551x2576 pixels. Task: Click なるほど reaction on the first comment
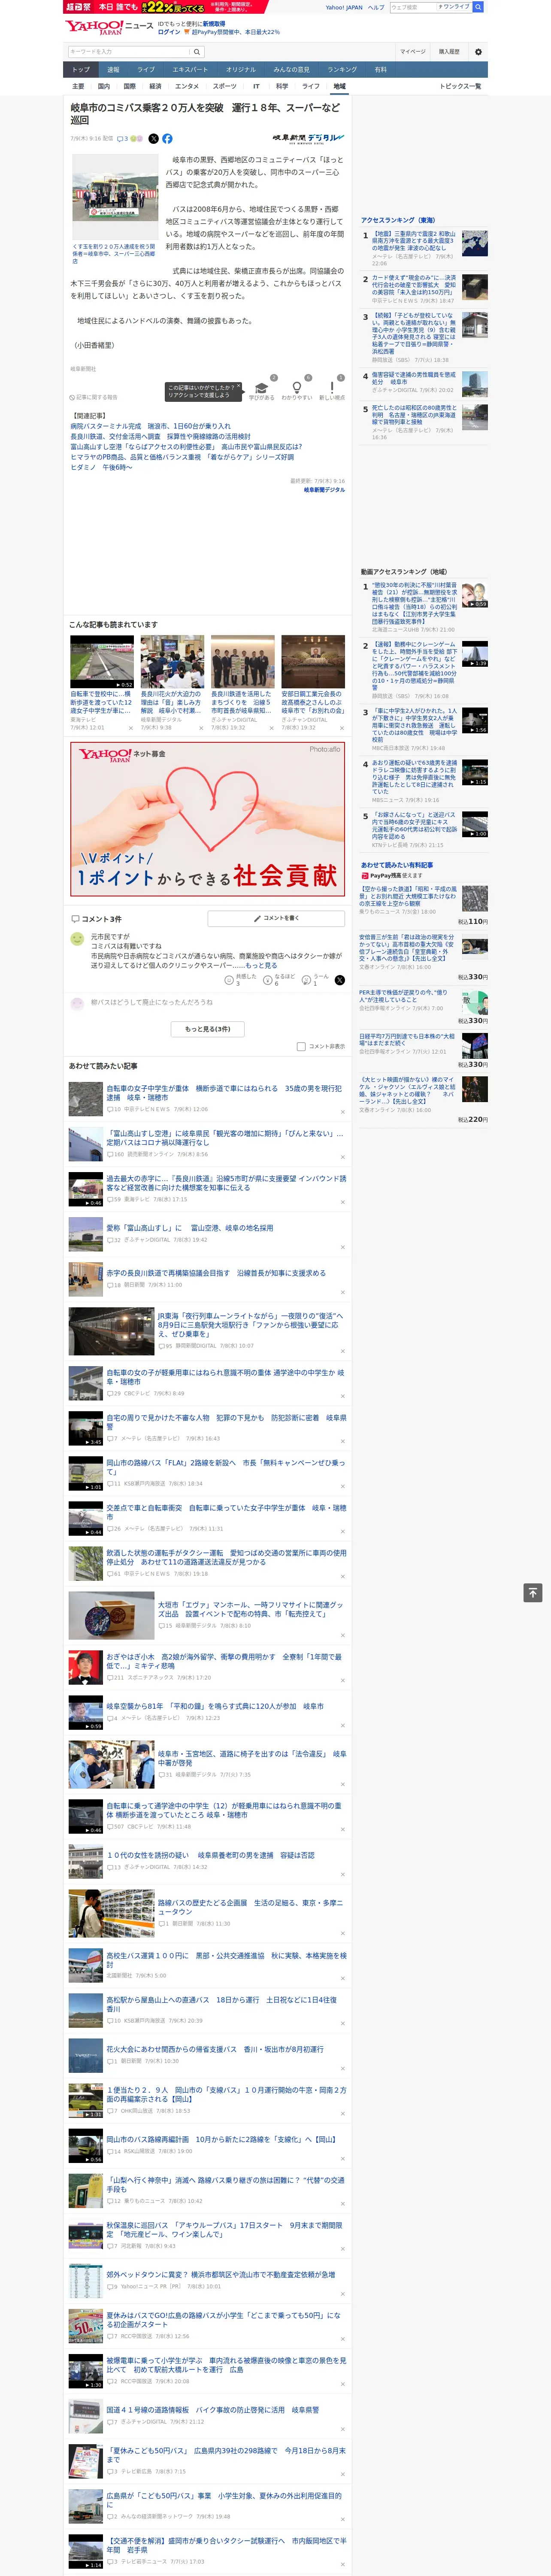pos(268,980)
